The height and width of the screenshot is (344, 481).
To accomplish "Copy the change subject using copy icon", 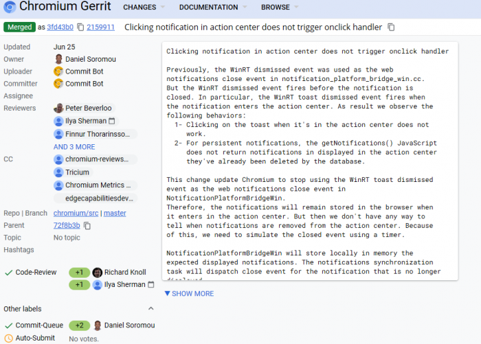I will (x=392, y=27).
